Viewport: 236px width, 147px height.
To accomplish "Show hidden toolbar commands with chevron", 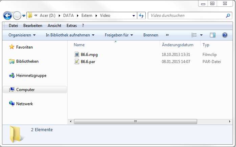I will [x=167, y=35].
